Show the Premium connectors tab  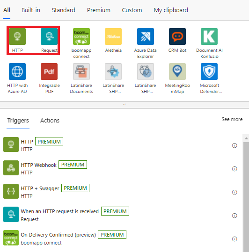(x=99, y=10)
